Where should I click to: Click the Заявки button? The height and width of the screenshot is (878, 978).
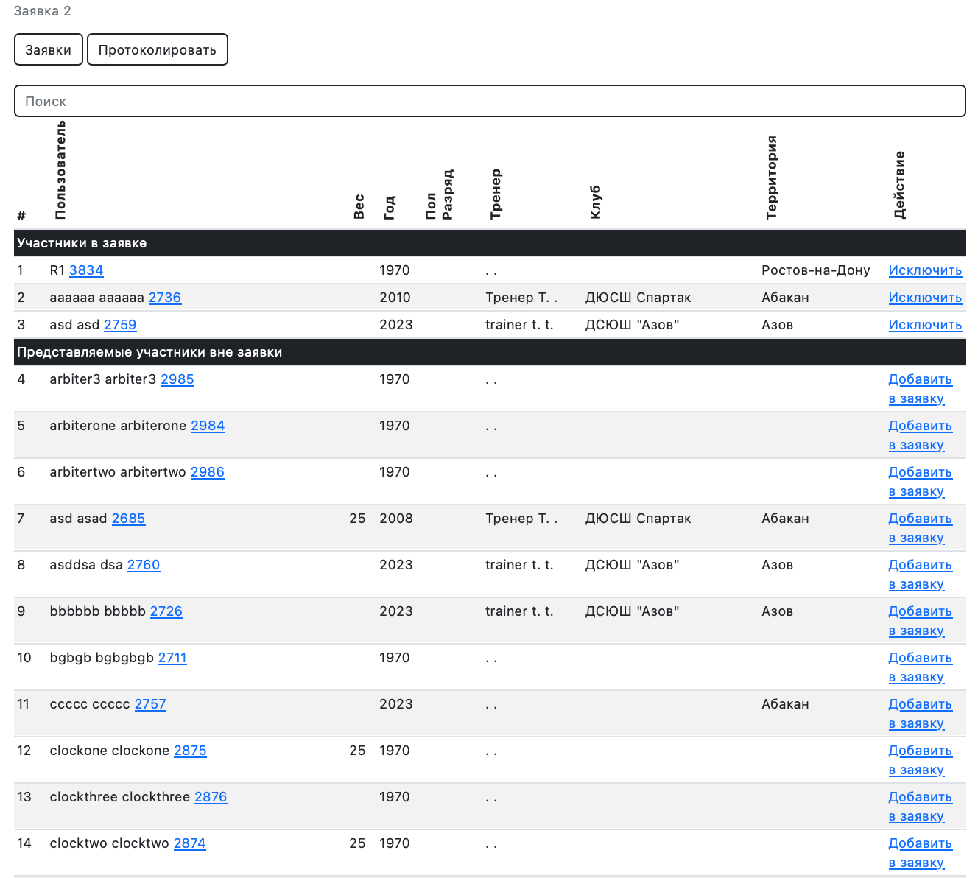point(49,49)
